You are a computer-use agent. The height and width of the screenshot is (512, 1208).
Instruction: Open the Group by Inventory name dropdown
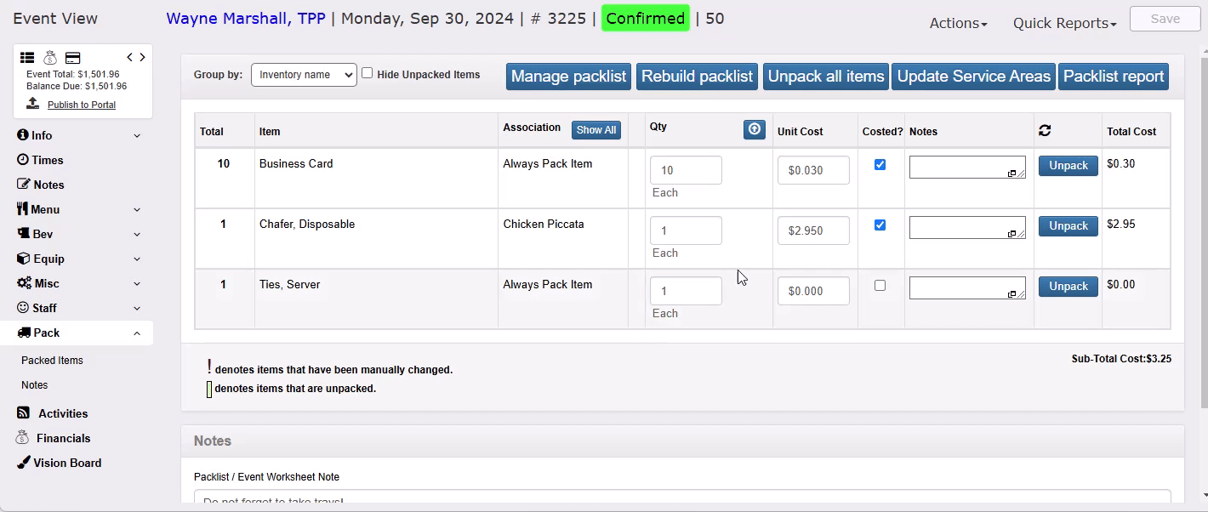click(304, 75)
